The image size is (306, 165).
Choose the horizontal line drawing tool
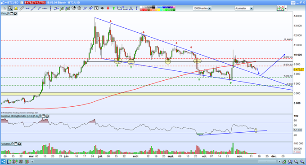click(27, 8)
